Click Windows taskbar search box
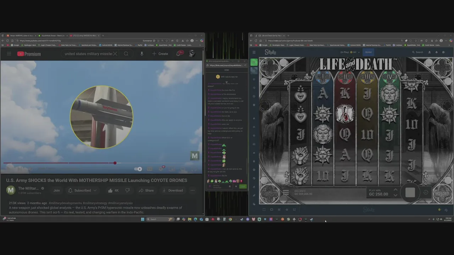 point(160,219)
